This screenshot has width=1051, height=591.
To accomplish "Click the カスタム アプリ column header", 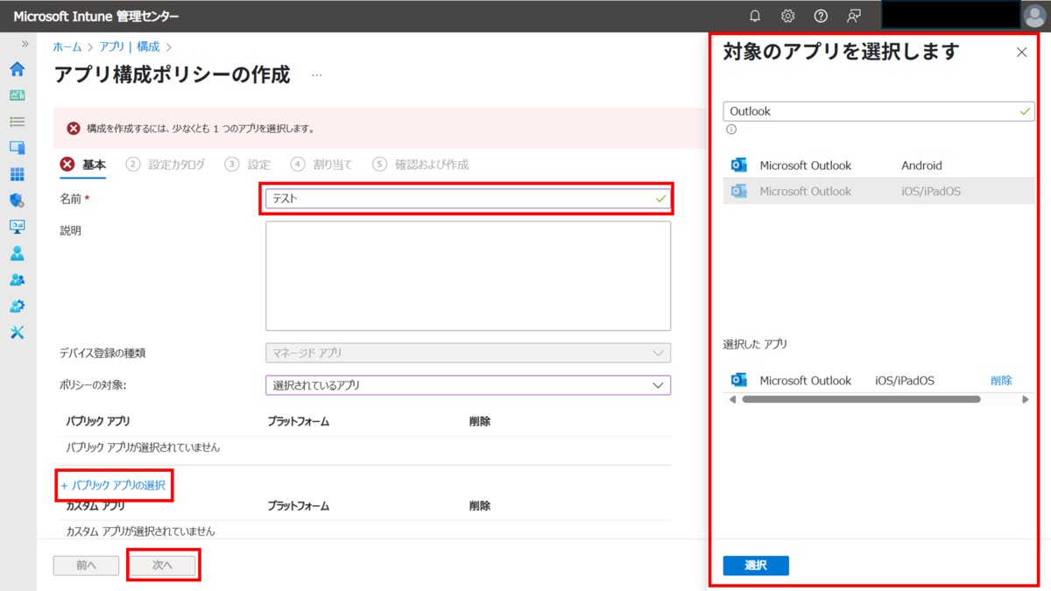I will (95, 506).
